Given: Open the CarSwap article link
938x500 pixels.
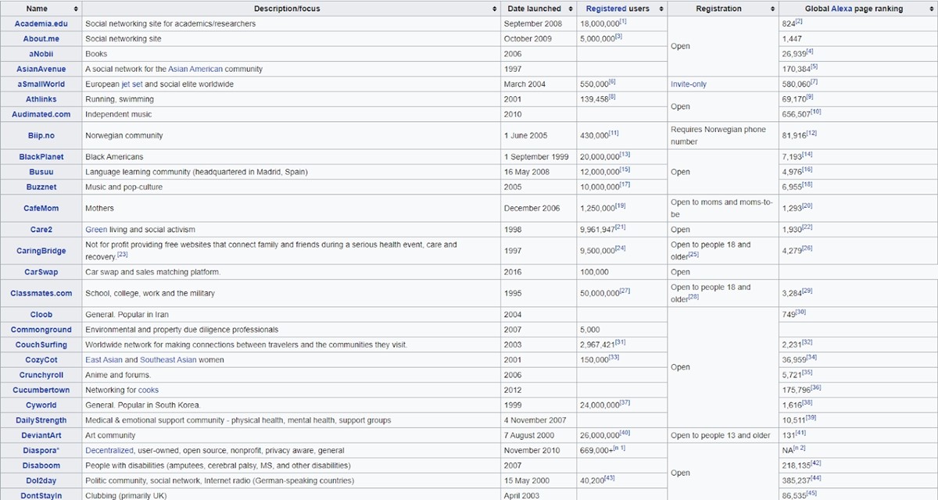Looking at the screenshot, I should pos(41,272).
